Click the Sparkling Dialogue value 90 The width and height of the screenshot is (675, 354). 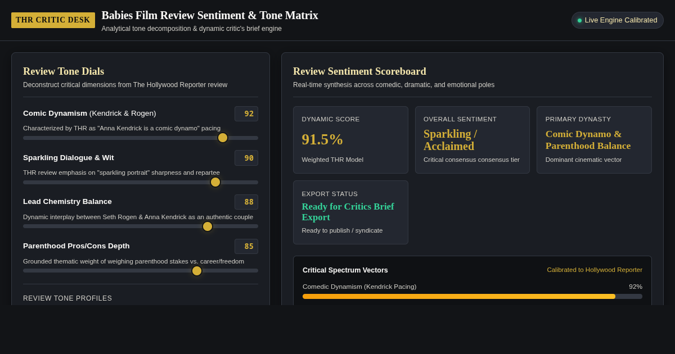click(246, 158)
